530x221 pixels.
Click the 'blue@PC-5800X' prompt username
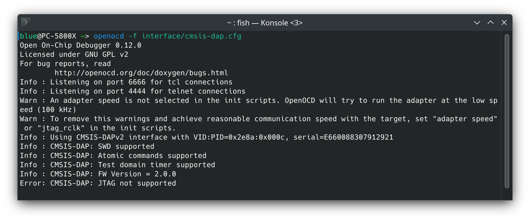(48, 36)
